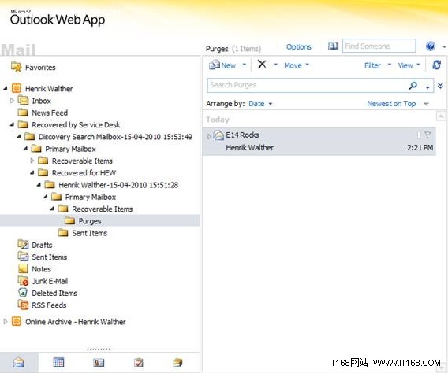
Task: Toggle category box on E14 Rocks message
Action: tap(419, 135)
